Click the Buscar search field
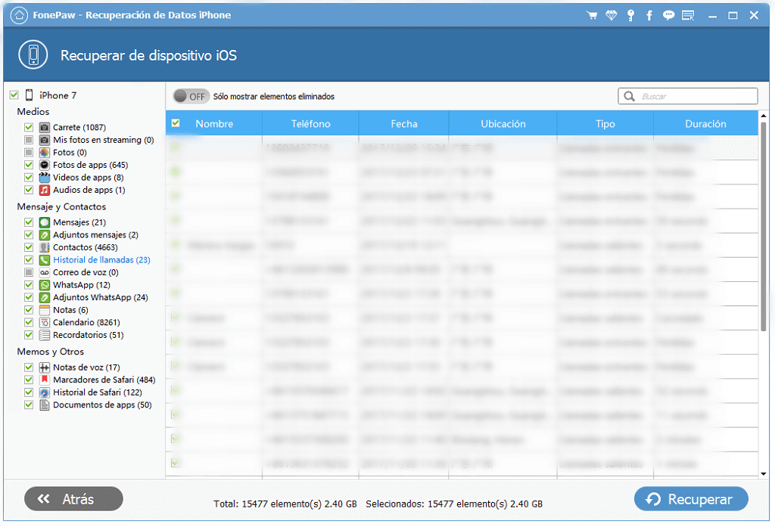 (x=687, y=96)
